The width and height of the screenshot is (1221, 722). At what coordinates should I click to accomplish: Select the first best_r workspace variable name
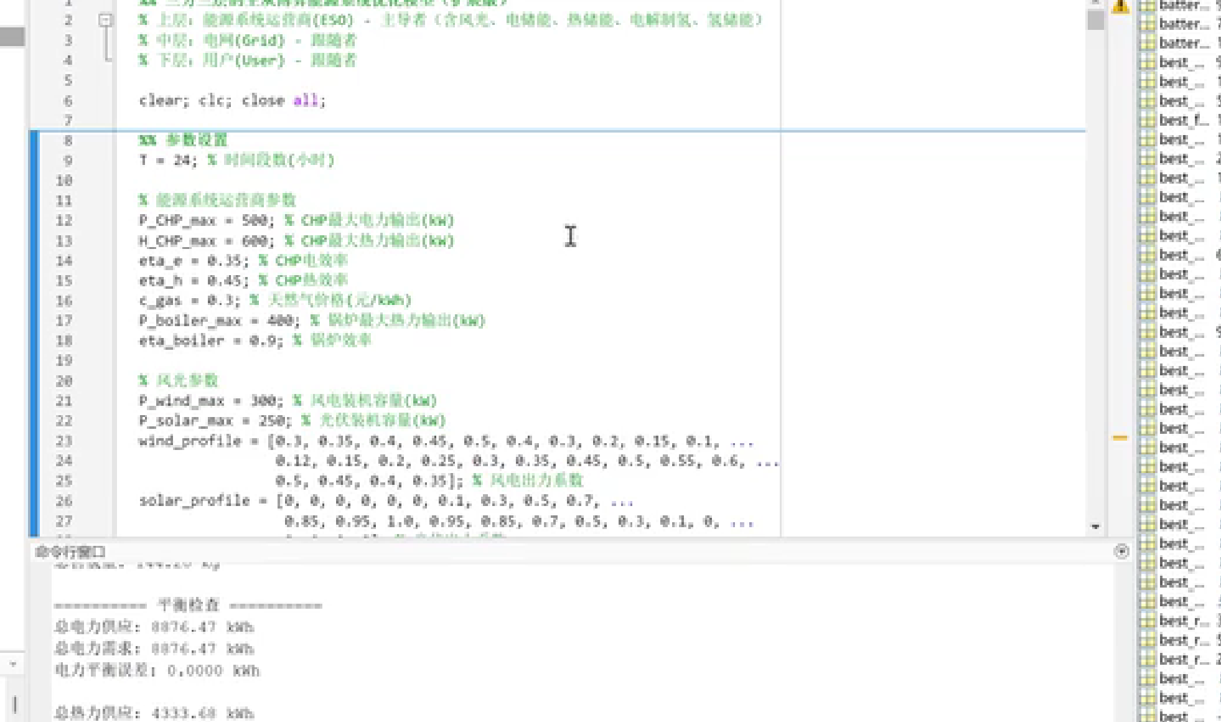[x=1182, y=621]
